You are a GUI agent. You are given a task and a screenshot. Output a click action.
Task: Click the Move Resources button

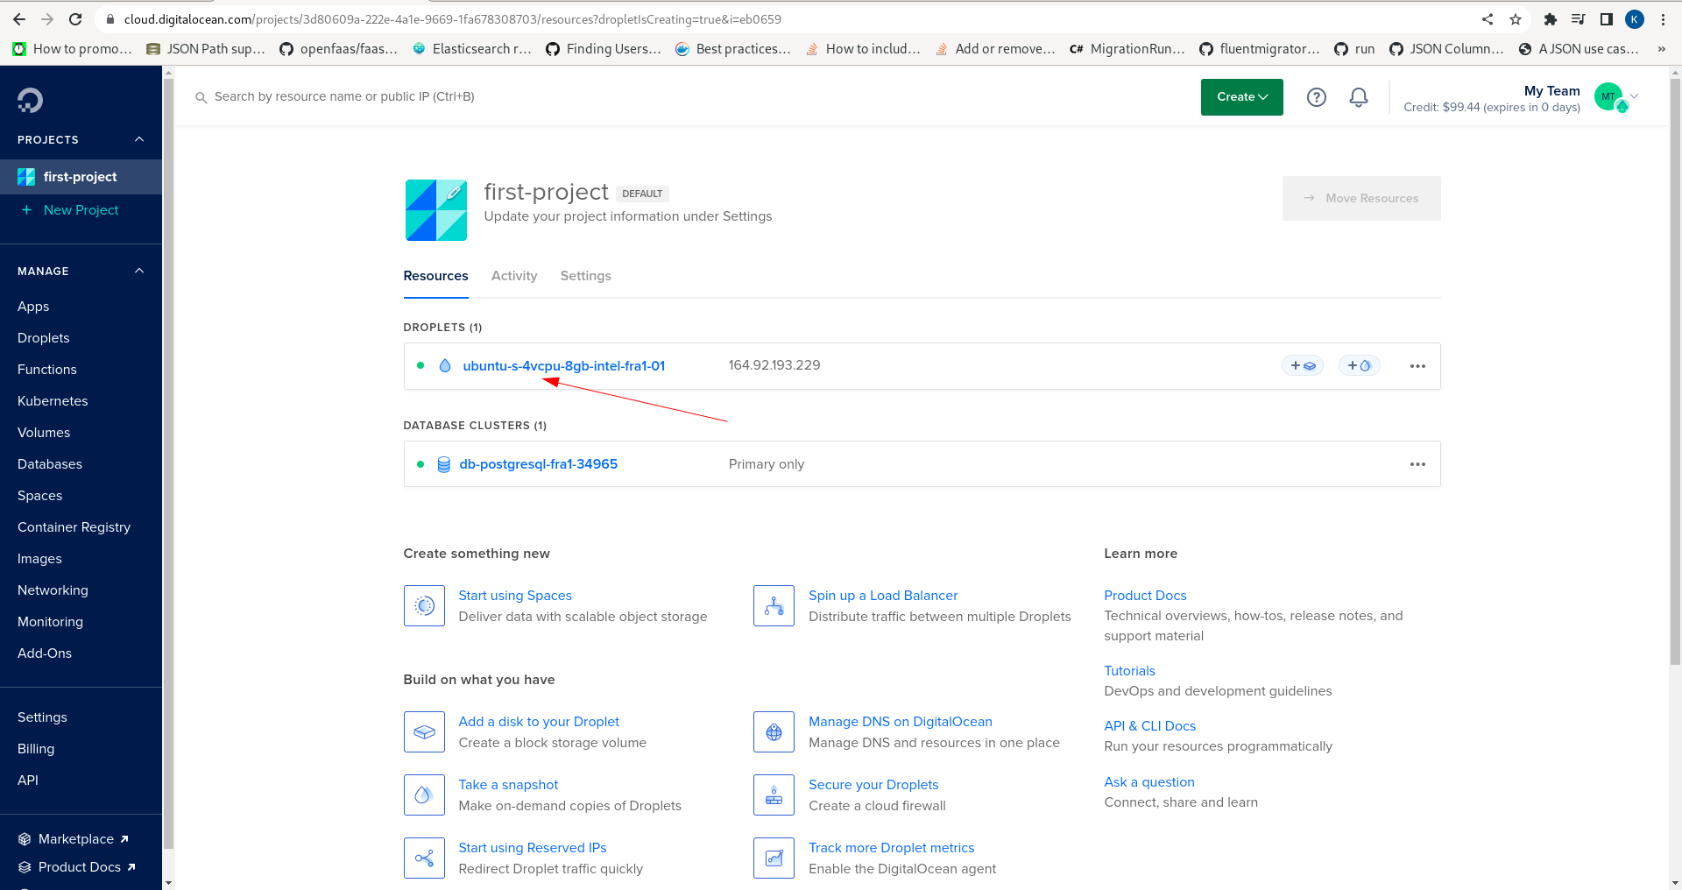pyautogui.click(x=1361, y=199)
